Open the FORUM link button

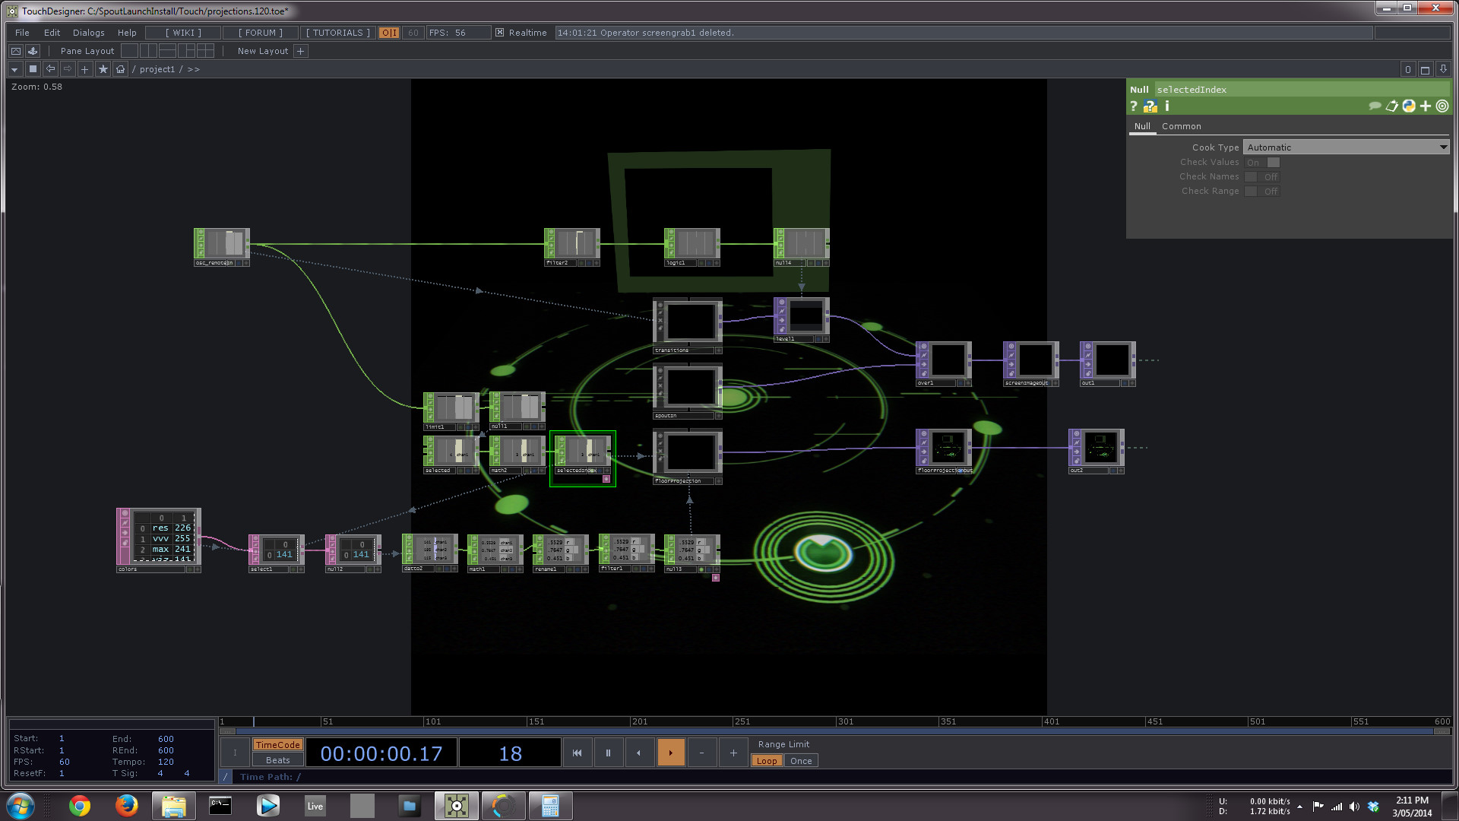260,33
